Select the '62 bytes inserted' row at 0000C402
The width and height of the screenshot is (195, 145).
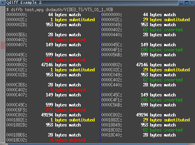[x=142, y=80]
